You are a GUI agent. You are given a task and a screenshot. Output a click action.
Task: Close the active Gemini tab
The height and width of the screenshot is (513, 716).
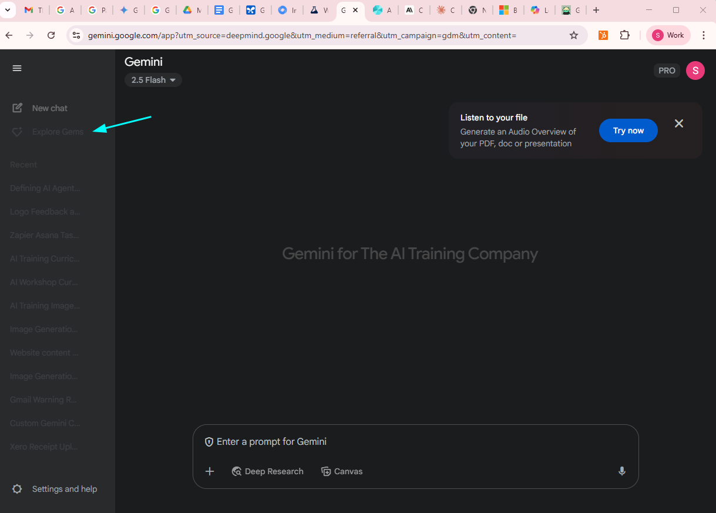point(355,10)
